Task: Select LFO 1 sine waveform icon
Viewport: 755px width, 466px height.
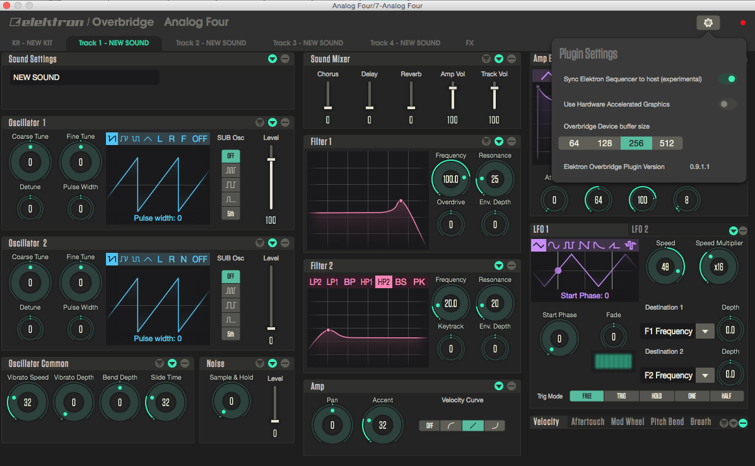Action: point(554,245)
